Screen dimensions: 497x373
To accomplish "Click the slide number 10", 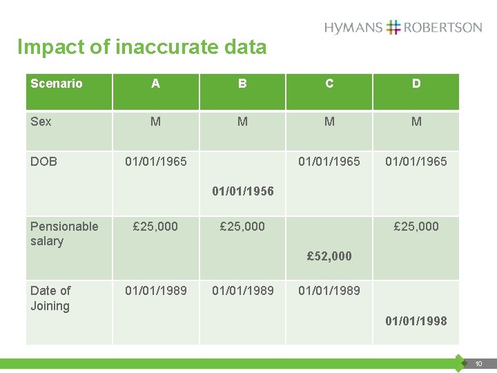I will point(478,363).
